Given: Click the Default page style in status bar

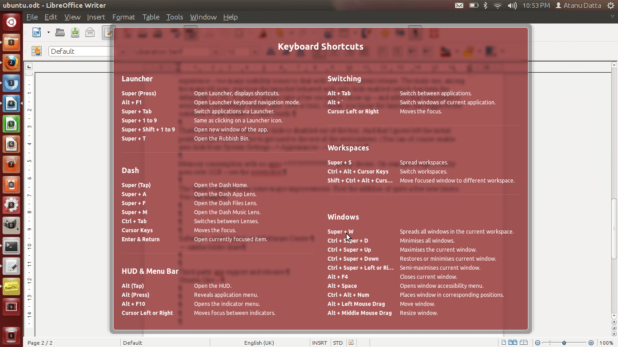Looking at the screenshot, I should pos(133,343).
